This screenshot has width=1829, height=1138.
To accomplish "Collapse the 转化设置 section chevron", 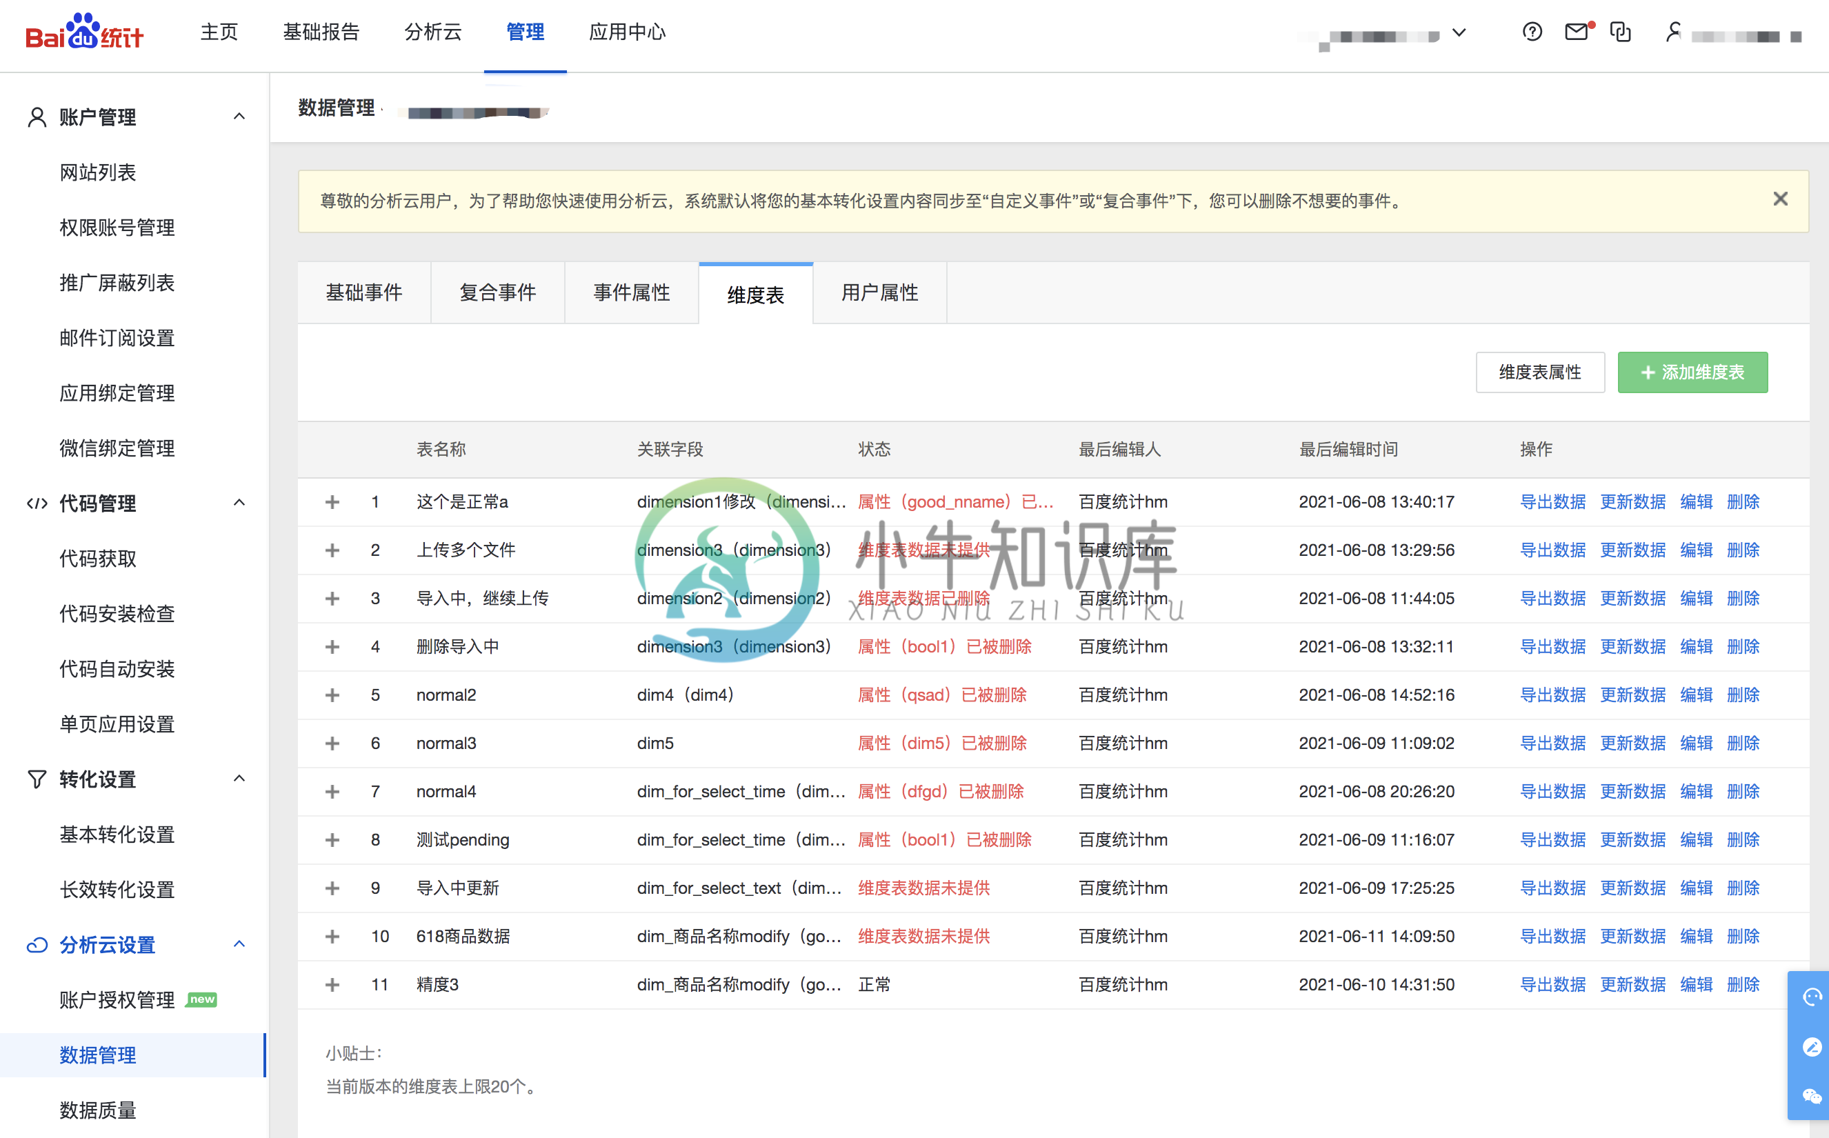I will (239, 778).
